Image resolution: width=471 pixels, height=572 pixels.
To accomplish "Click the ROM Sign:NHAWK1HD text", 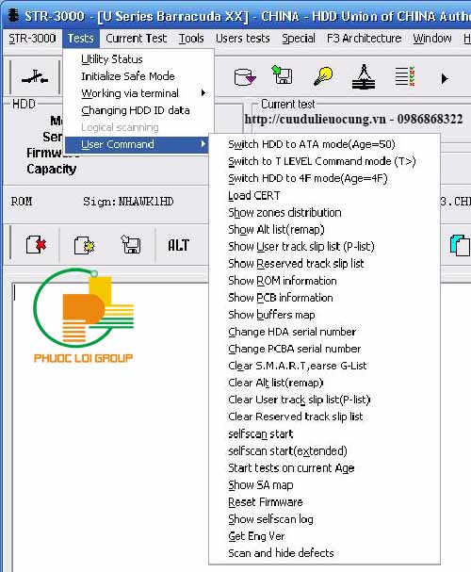I will coord(92,202).
